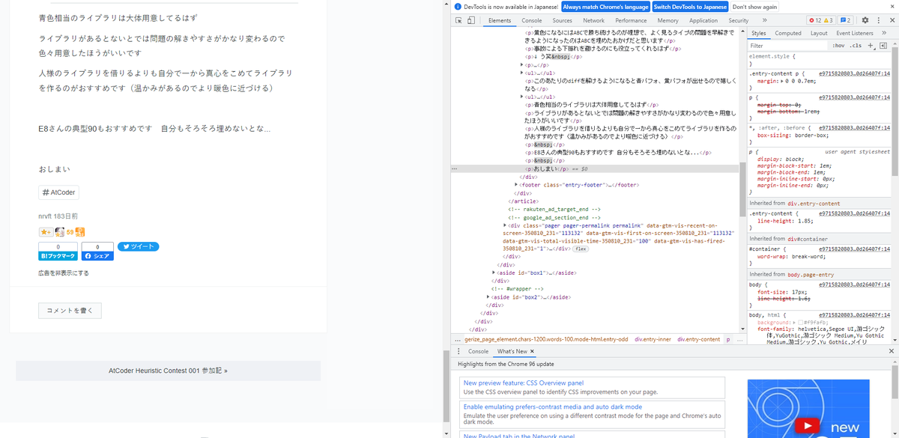This screenshot has width=899, height=438.
Task: Click the Facebook シェア button
Action: 97,255
